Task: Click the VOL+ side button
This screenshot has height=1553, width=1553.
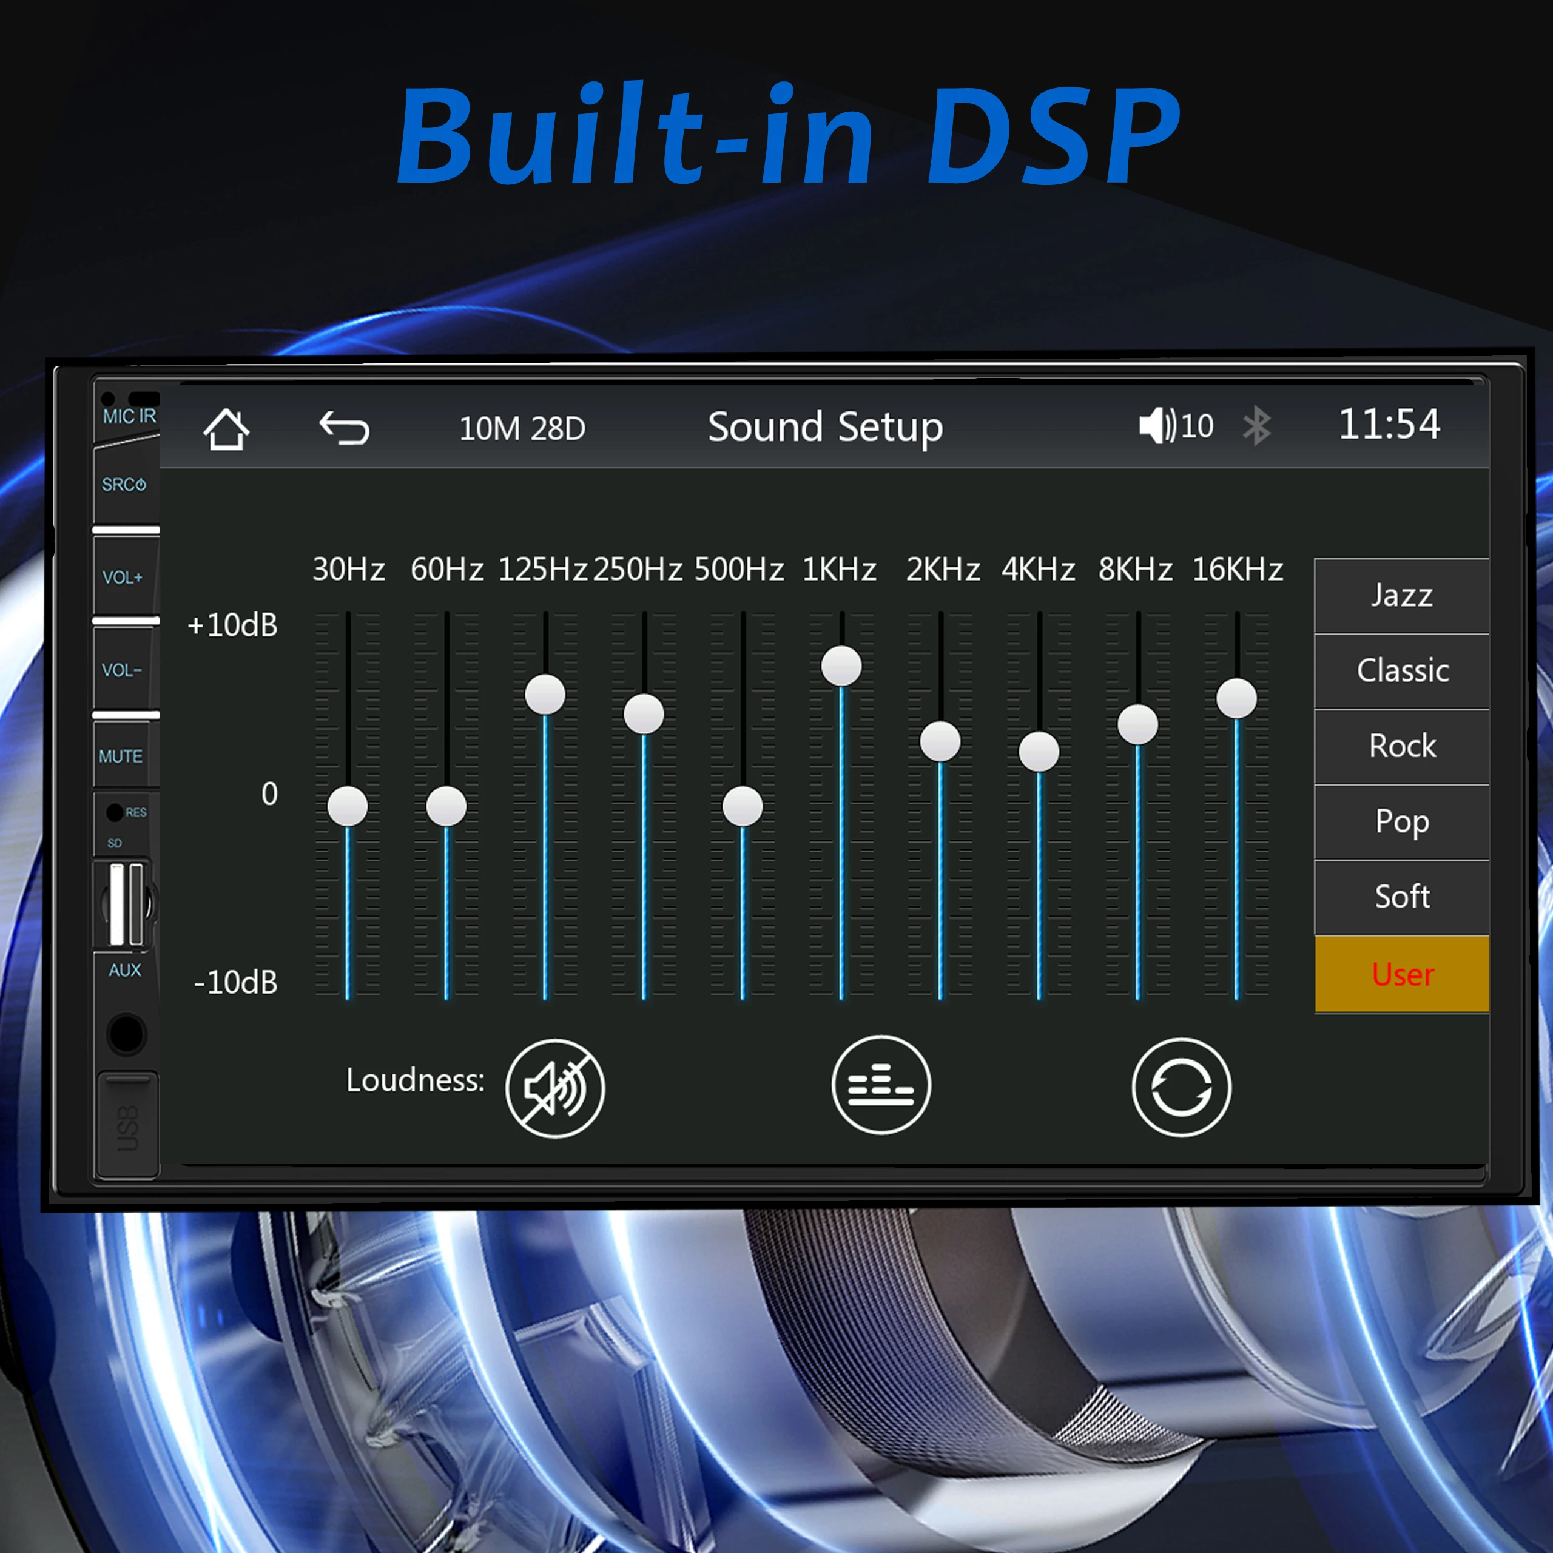Action: pyautogui.click(x=126, y=576)
